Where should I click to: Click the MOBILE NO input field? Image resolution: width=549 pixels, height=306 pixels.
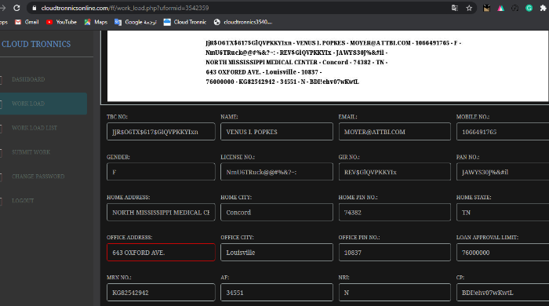click(503, 132)
